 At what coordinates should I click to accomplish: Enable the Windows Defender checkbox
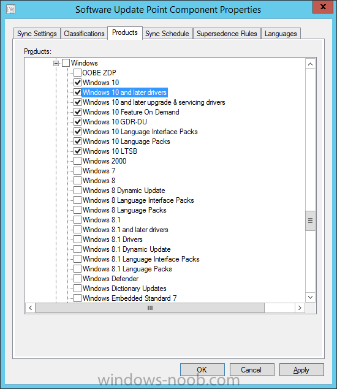click(x=77, y=279)
